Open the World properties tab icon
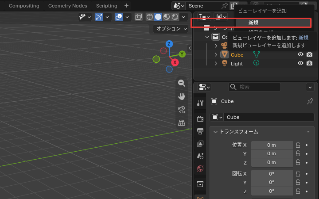 (x=200, y=168)
